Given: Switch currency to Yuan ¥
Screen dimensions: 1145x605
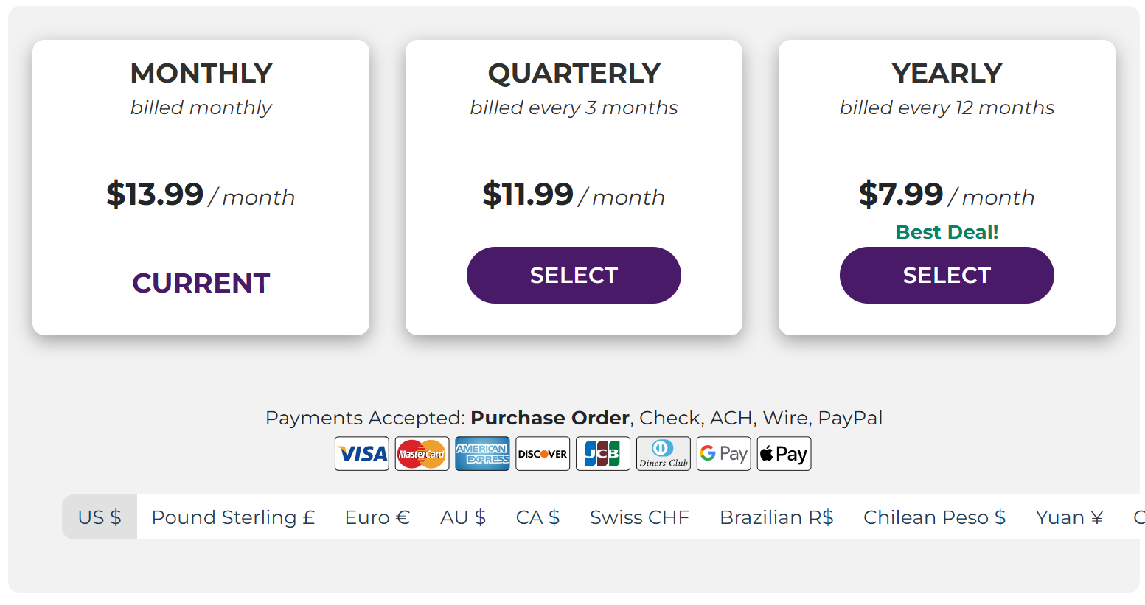Looking at the screenshot, I should click(1069, 517).
